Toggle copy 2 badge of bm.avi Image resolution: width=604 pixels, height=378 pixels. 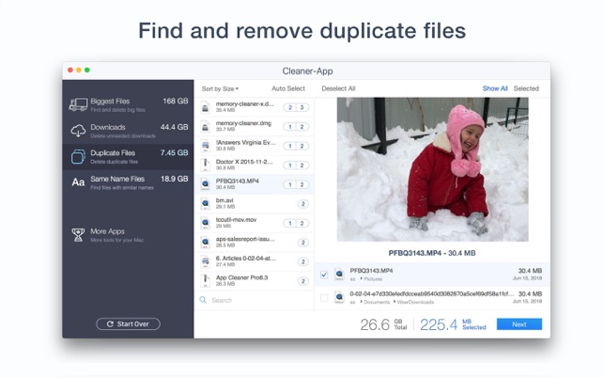pyautogui.click(x=303, y=204)
